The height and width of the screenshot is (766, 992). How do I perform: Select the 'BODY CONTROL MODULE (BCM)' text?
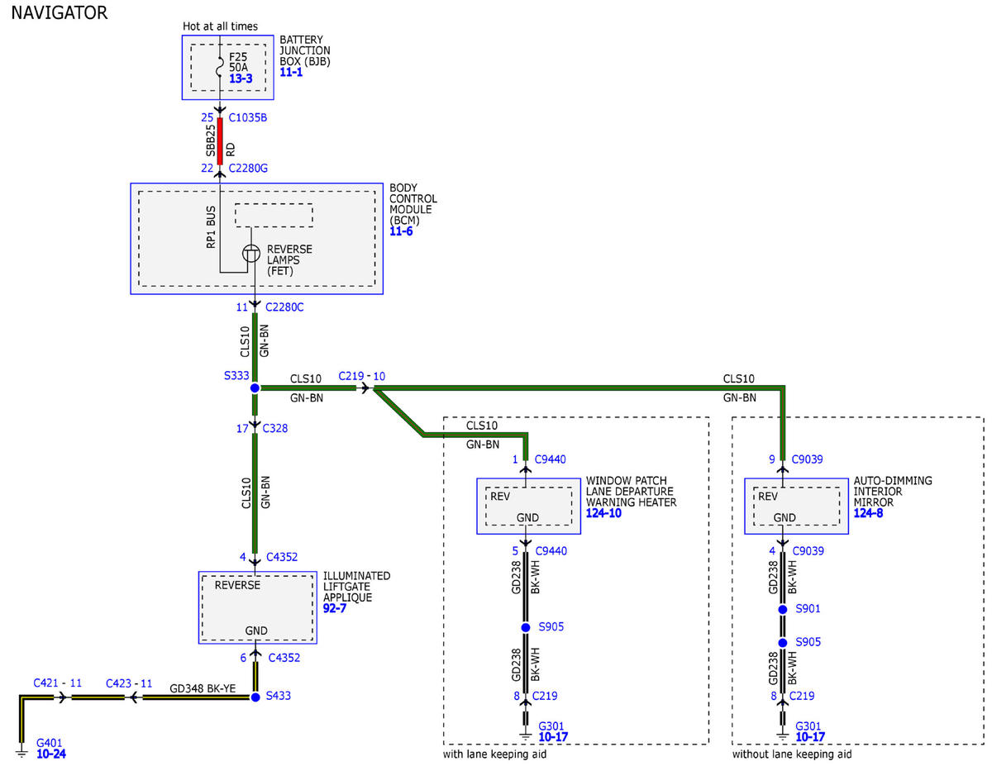(413, 204)
